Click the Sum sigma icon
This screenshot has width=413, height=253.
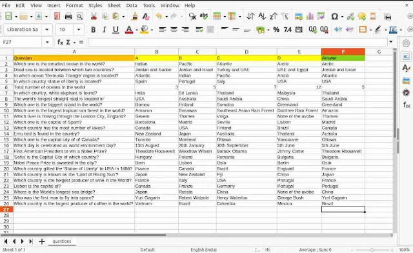tap(68, 42)
